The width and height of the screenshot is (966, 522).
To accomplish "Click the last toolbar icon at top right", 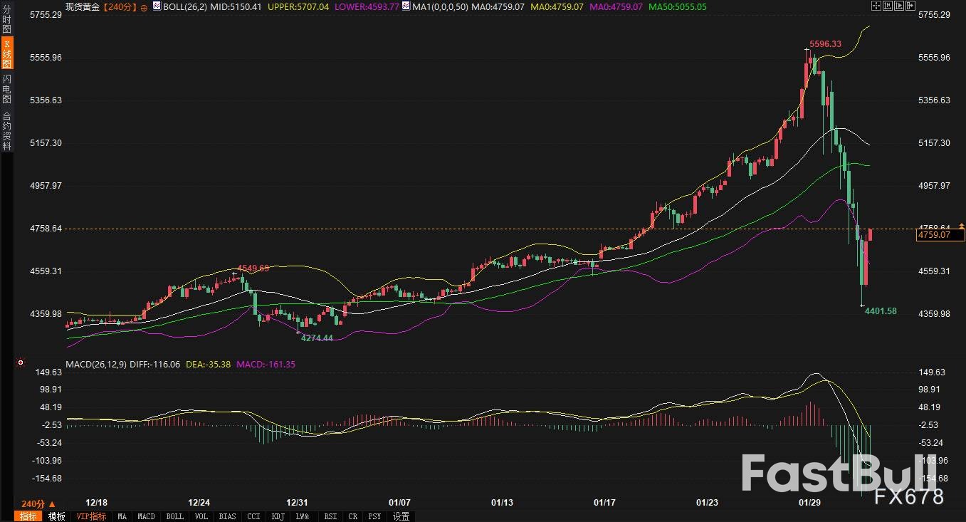I will (909, 6).
